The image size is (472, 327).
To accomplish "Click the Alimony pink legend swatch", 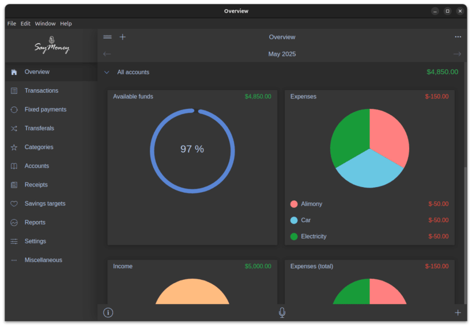I will (x=294, y=204).
